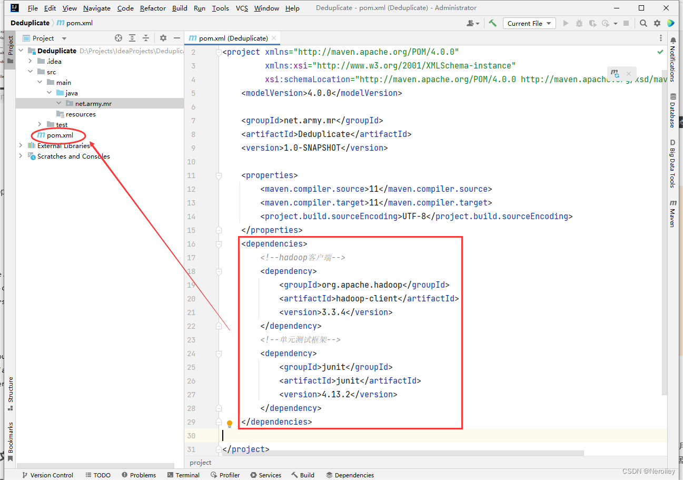This screenshot has width=683, height=480.
Task: Open the profiler run options dropdown arrow
Action: point(615,24)
